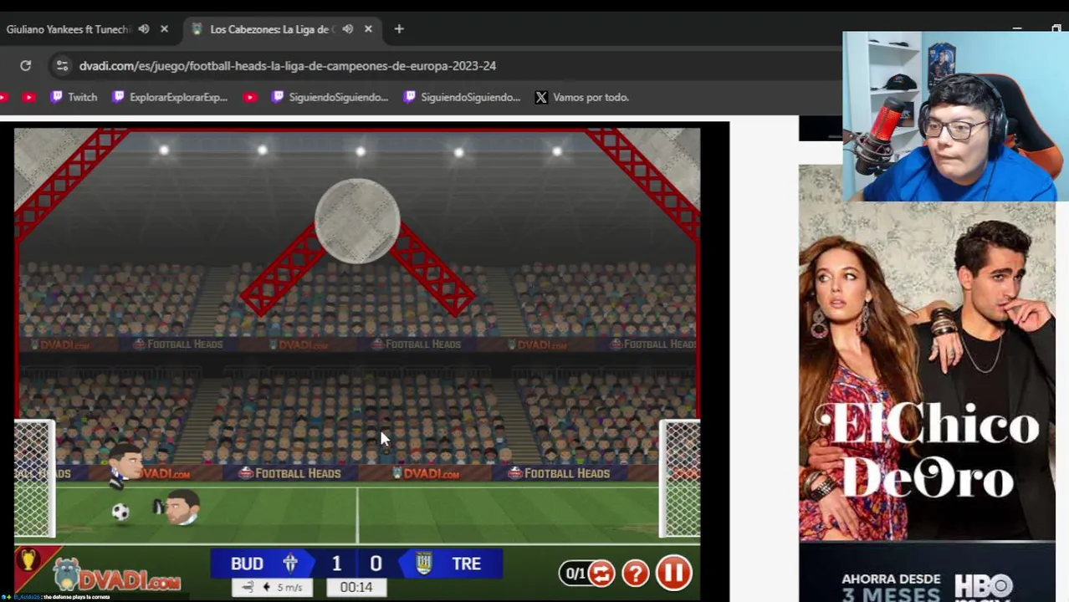Image resolution: width=1069 pixels, height=602 pixels.
Task: Click the soccer ball on the field
Action: click(120, 513)
